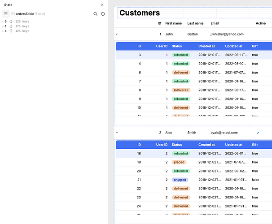Image resolution: width=272 pixels, height=224 pixels.
Task: Click the search icon in State panel
Action: point(95,14)
